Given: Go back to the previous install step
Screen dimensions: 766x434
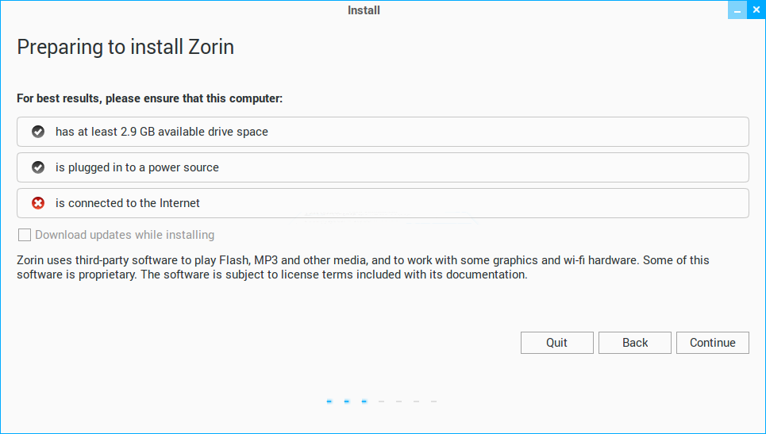Looking at the screenshot, I should (x=635, y=343).
